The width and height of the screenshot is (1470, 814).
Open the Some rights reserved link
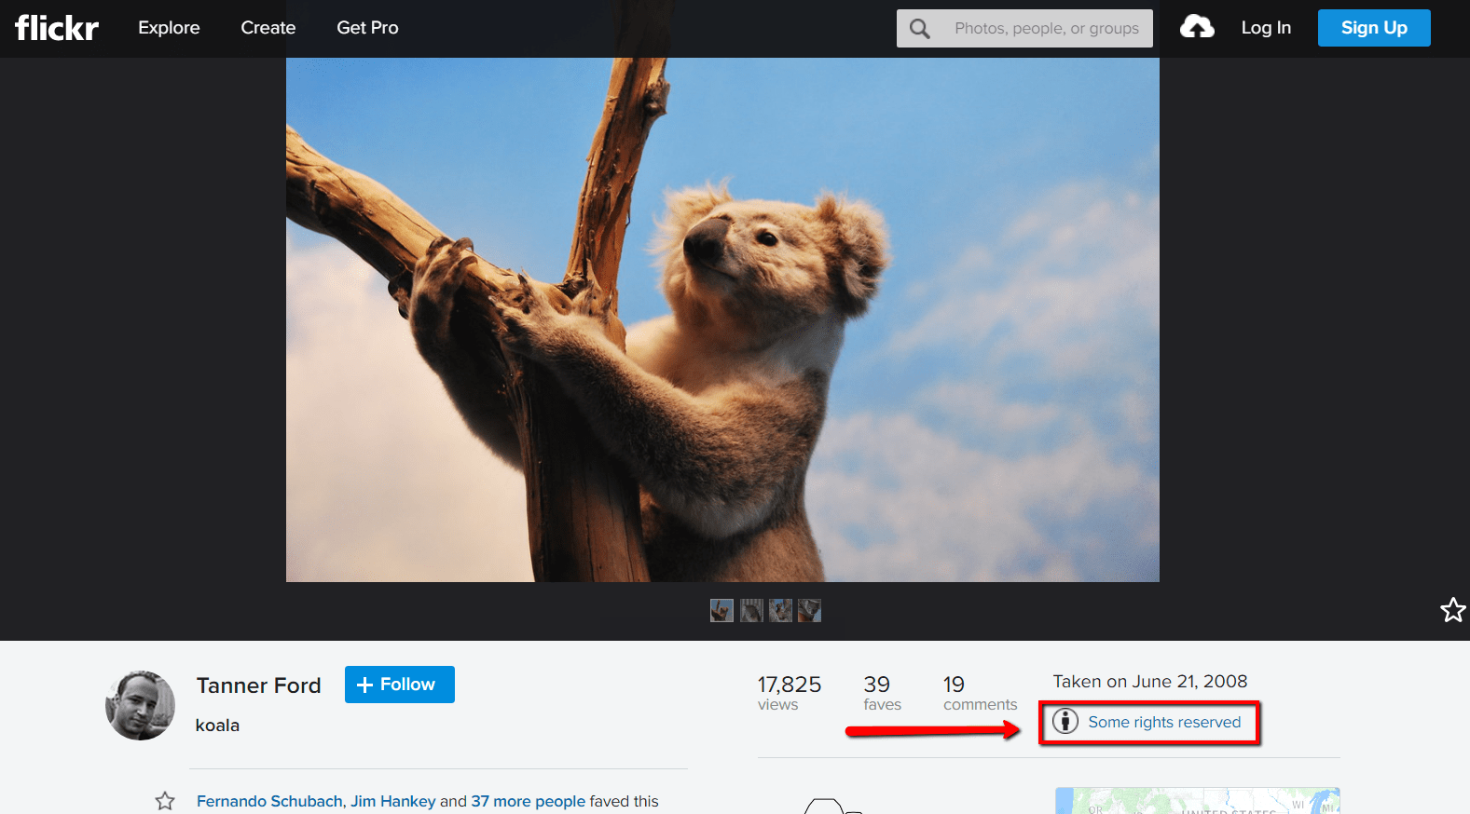1164,722
